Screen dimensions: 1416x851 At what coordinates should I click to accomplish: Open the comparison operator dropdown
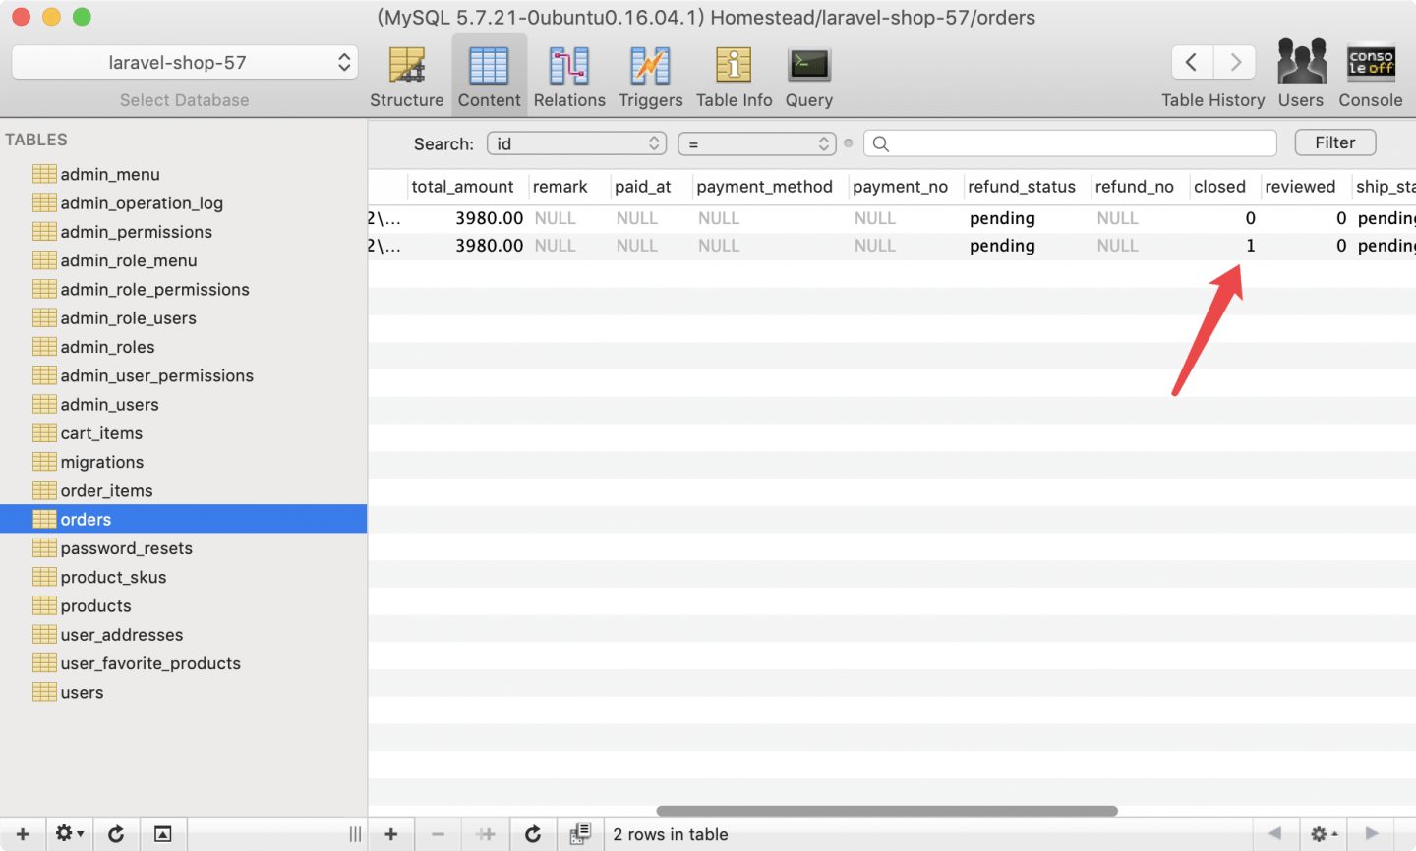coord(757,143)
